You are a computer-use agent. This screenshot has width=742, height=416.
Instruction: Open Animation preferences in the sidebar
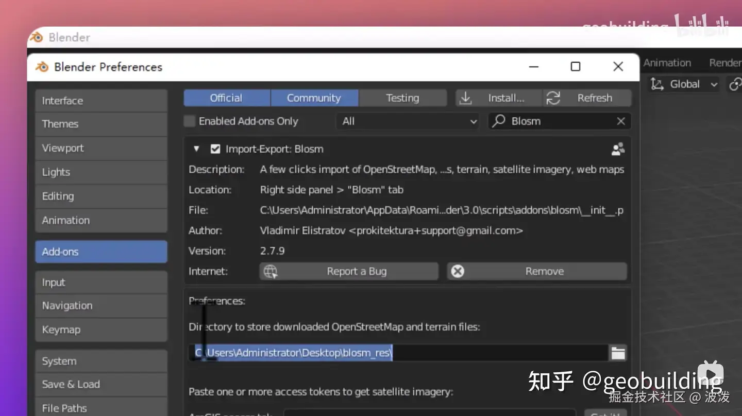(x=101, y=220)
